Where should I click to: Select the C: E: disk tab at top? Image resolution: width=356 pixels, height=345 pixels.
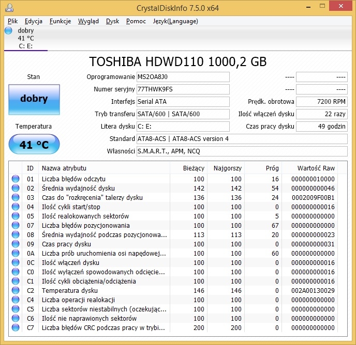click(x=26, y=38)
